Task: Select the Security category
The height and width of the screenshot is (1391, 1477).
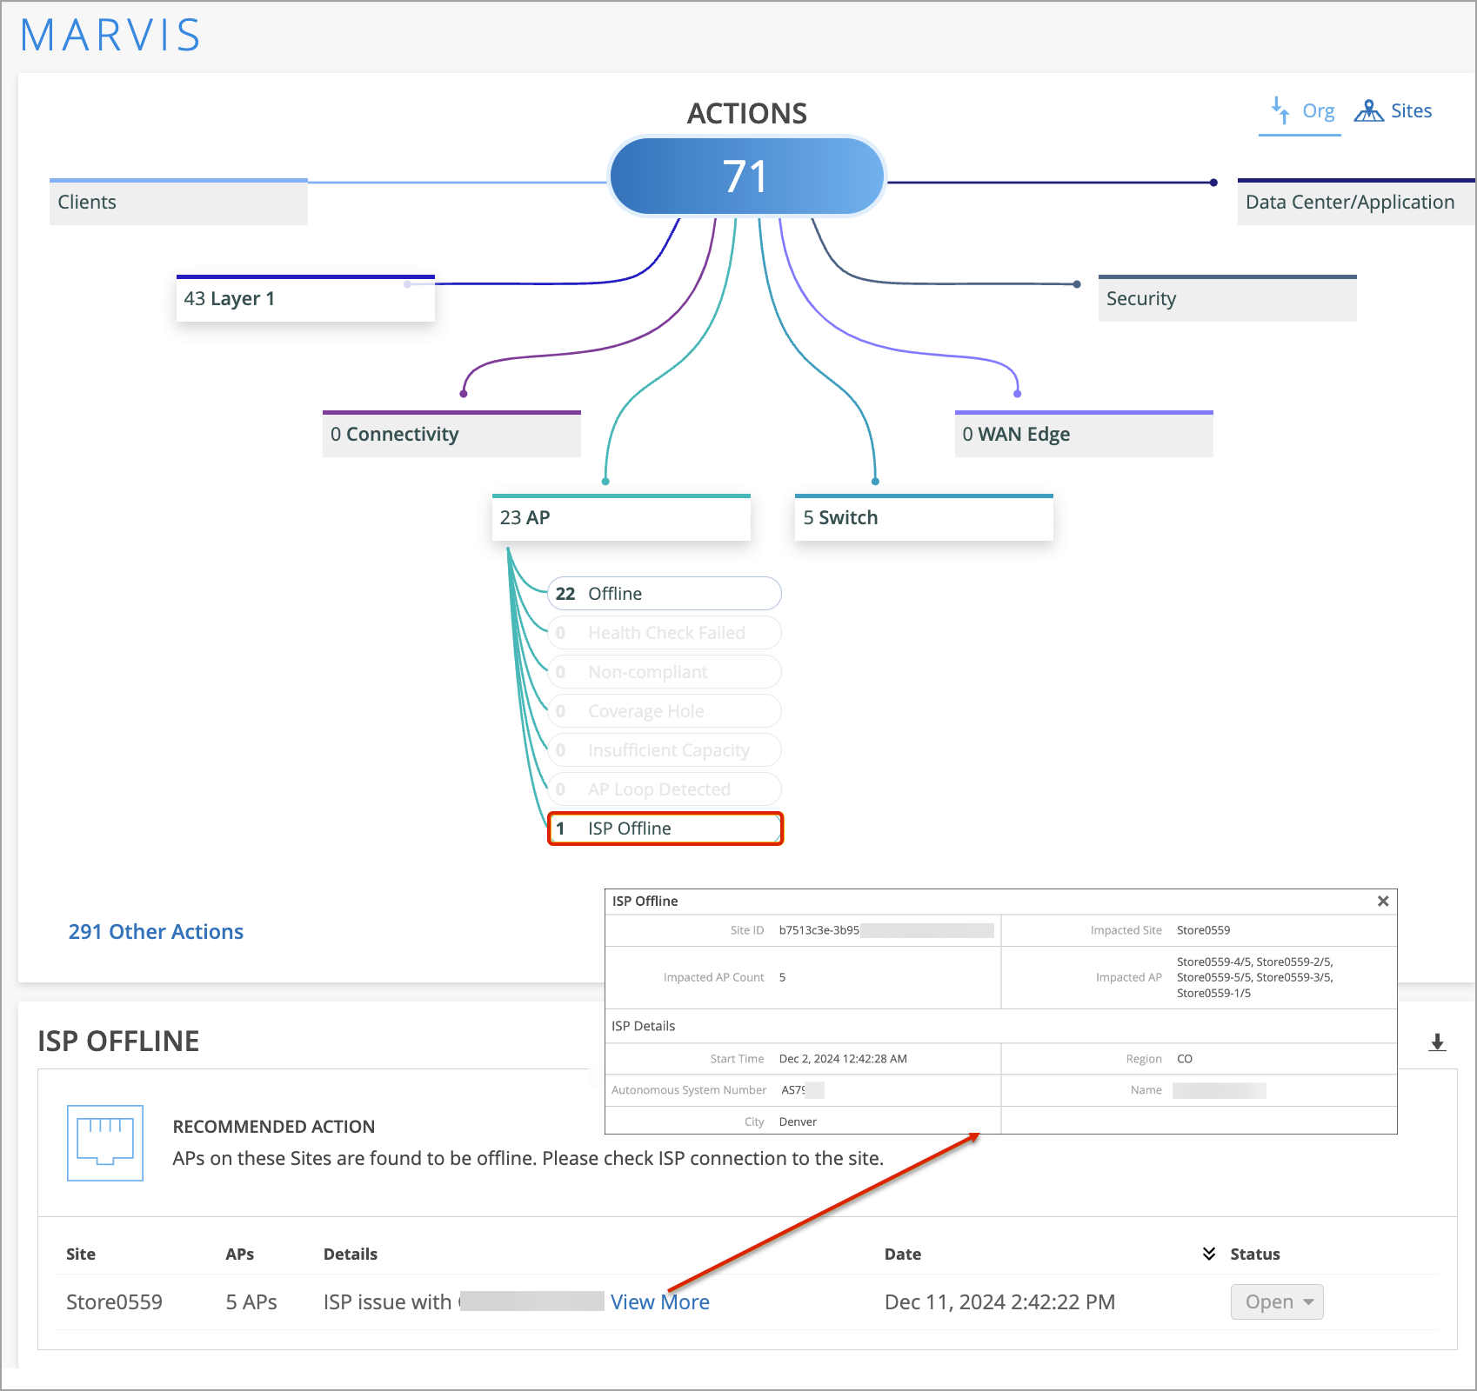Action: [x=1227, y=298]
